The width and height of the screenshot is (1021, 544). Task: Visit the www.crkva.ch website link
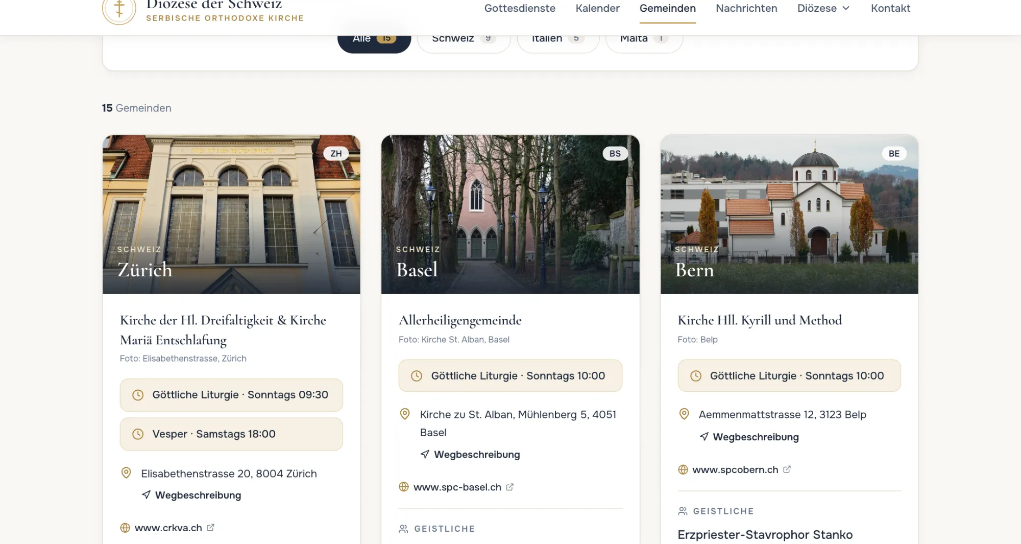pyautogui.click(x=168, y=528)
